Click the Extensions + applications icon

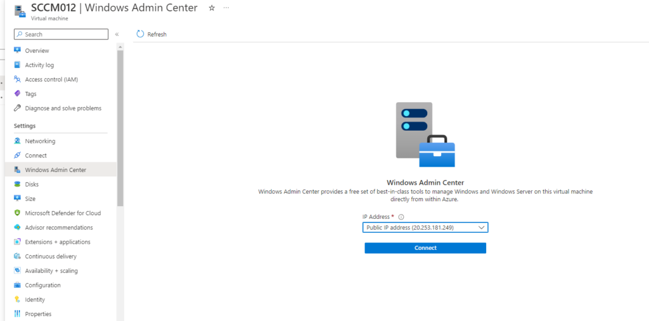17,242
